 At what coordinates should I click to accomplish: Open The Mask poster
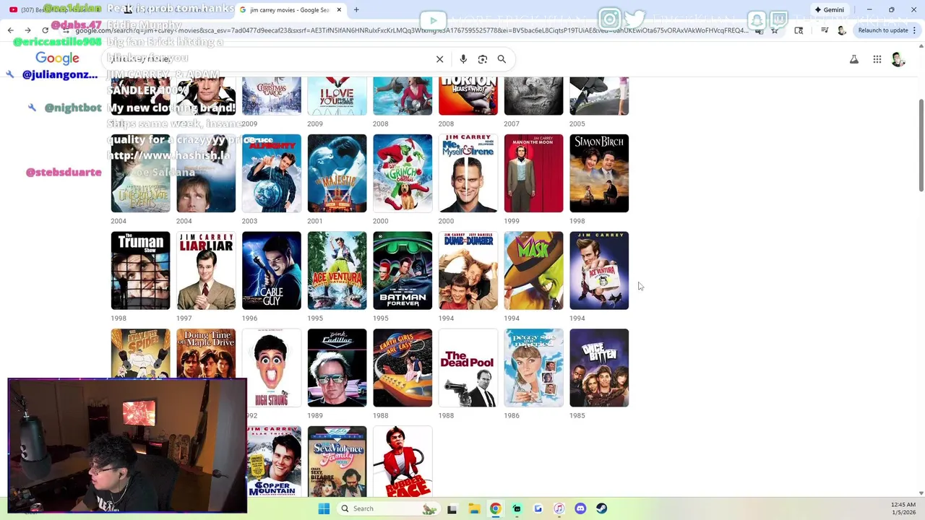[533, 271]
